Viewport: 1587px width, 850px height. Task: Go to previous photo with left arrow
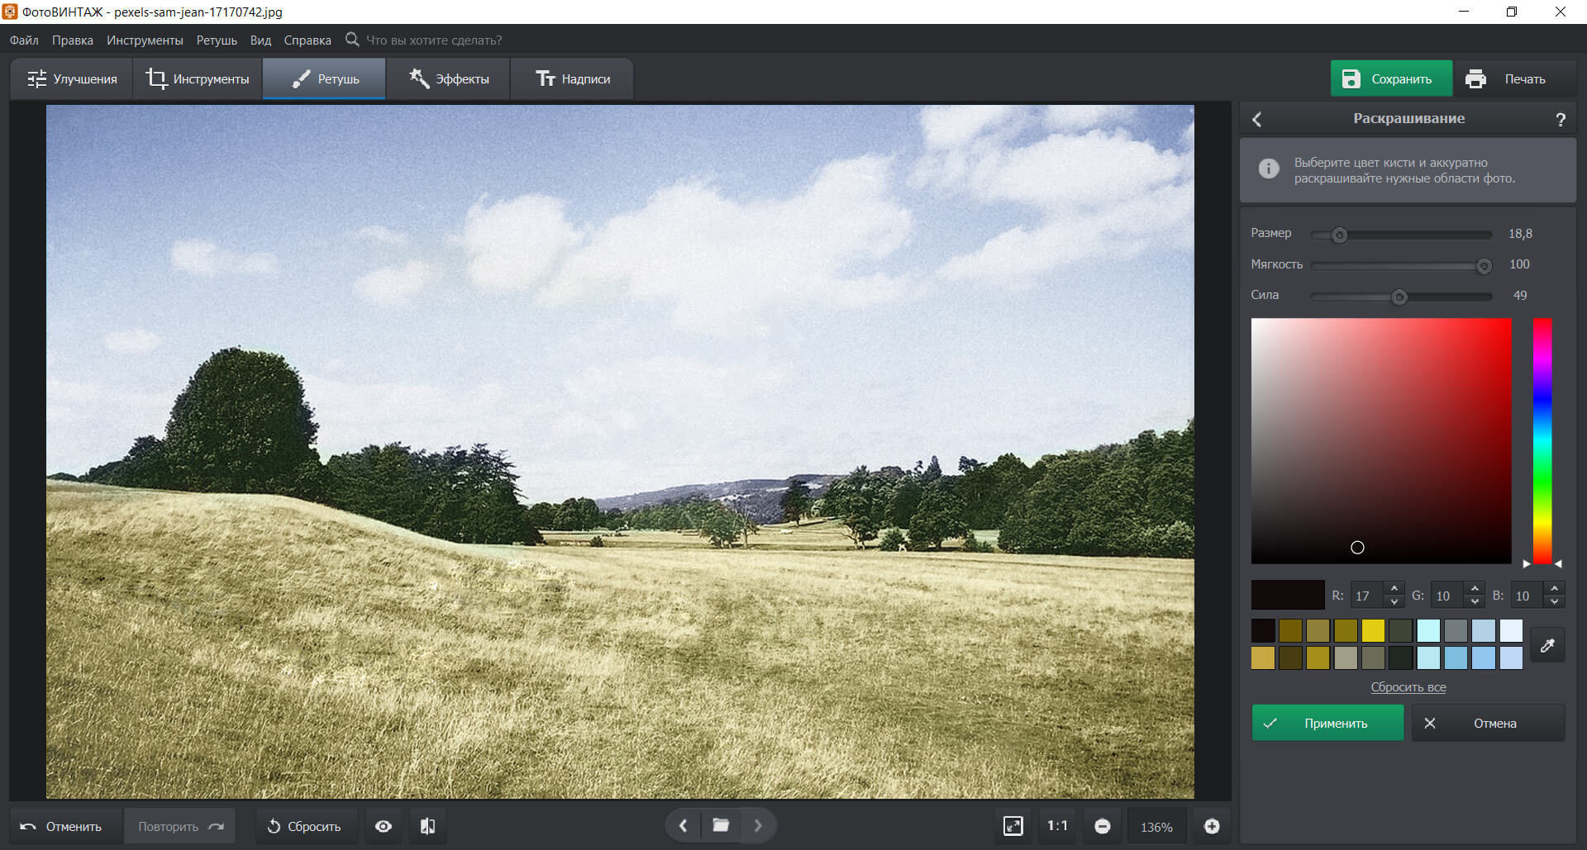(683, 825)
